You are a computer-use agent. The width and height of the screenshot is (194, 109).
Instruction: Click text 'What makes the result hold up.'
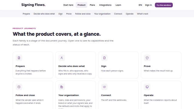click(158, 71)
